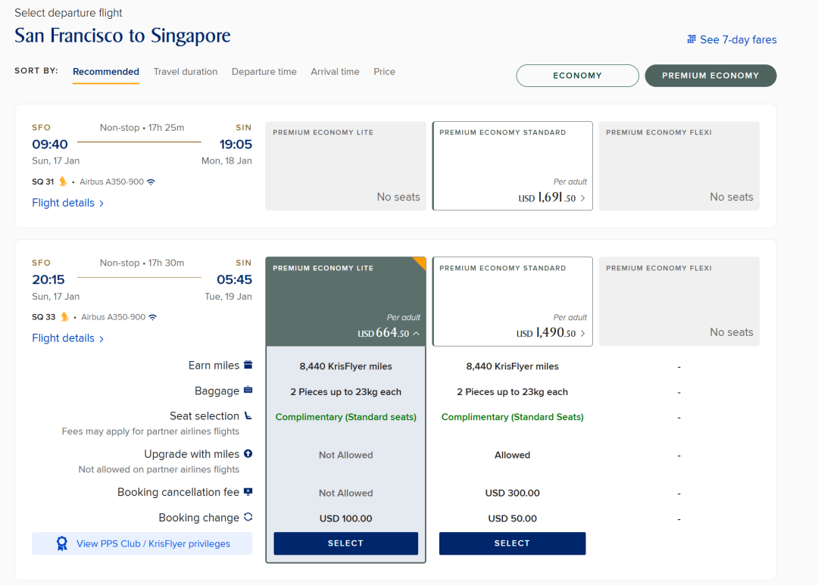Click the Upgrade with miles arrow icon

[x=248, y=453]
